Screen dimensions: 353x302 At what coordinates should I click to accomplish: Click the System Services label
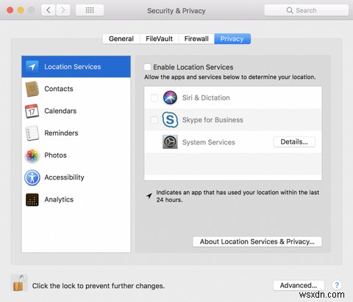pyautogui.click(x=209, y=142)
